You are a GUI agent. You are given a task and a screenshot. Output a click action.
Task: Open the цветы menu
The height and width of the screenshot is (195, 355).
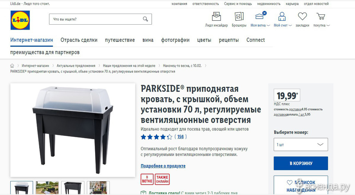204,40
